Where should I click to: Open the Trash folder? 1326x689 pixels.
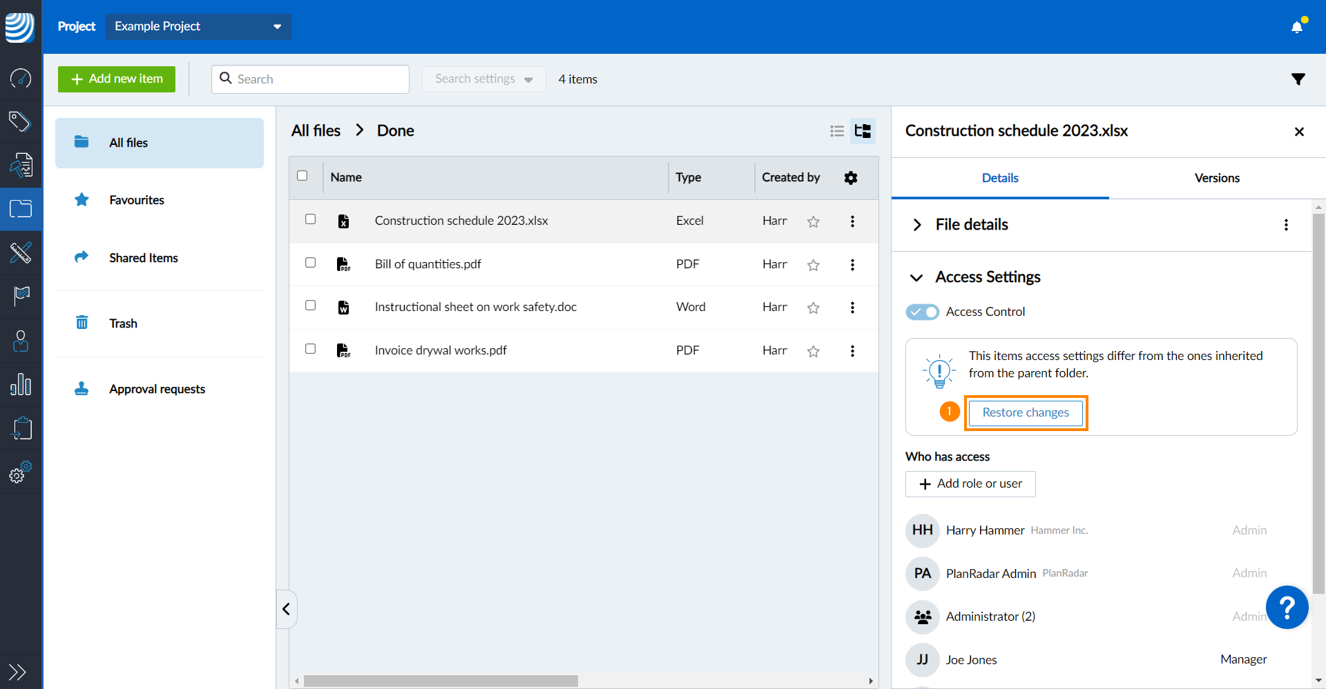point(123,323)
